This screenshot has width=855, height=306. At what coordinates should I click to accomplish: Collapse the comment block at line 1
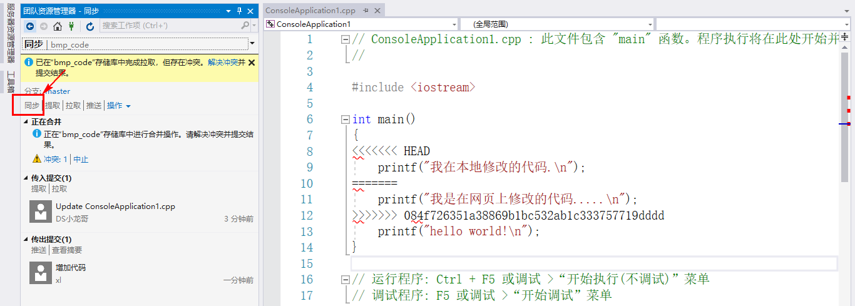tap(345, 39)
